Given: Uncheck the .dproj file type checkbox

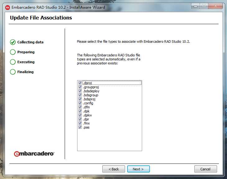Looking at the screenshot, I should click(80, 83).
